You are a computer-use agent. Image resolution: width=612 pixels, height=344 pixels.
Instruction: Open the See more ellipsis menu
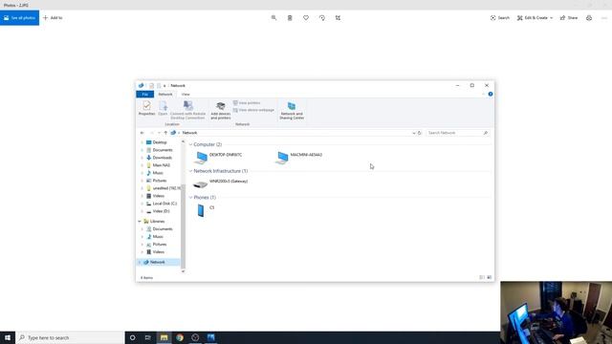[x=604, y=18]
